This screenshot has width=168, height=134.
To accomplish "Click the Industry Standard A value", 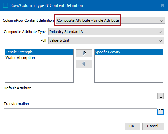I will [x=66, y=32].
